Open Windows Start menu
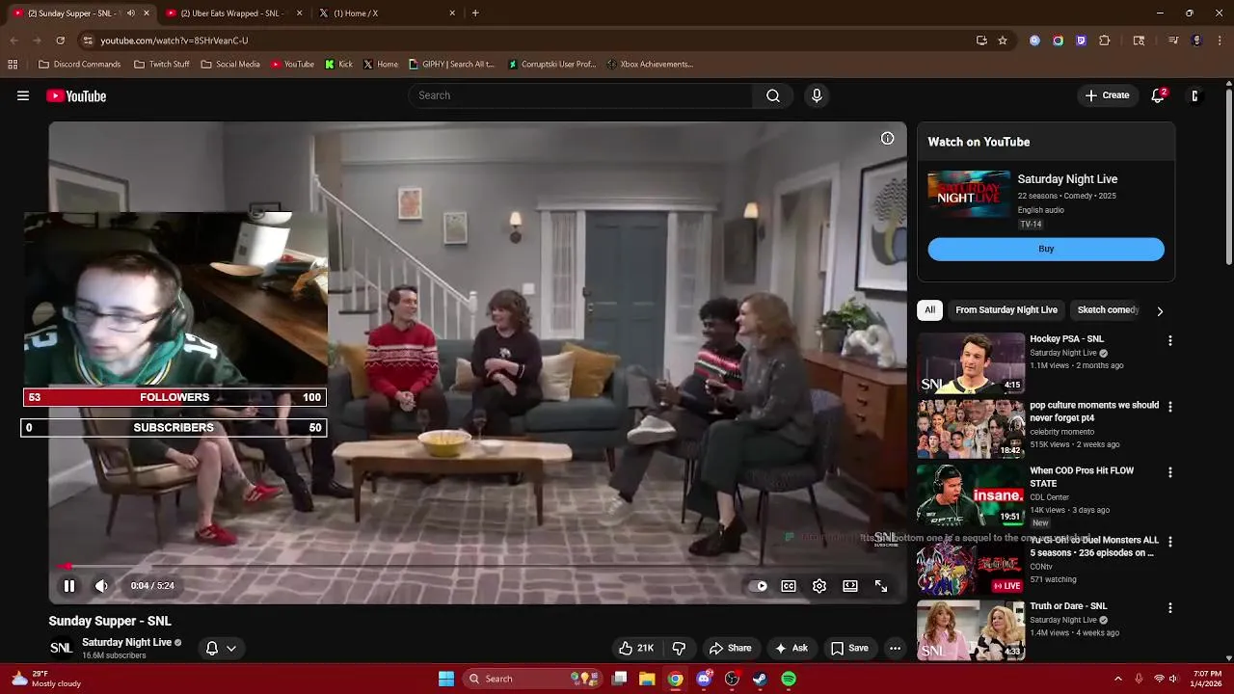The height and width of the screenshot is (694, 1234). pos(446,679)
